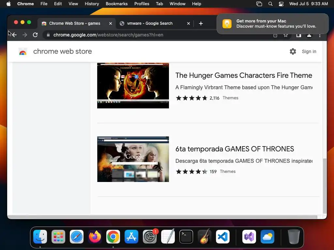
Task: Go back using the browser back arrow
Action: 14,35
